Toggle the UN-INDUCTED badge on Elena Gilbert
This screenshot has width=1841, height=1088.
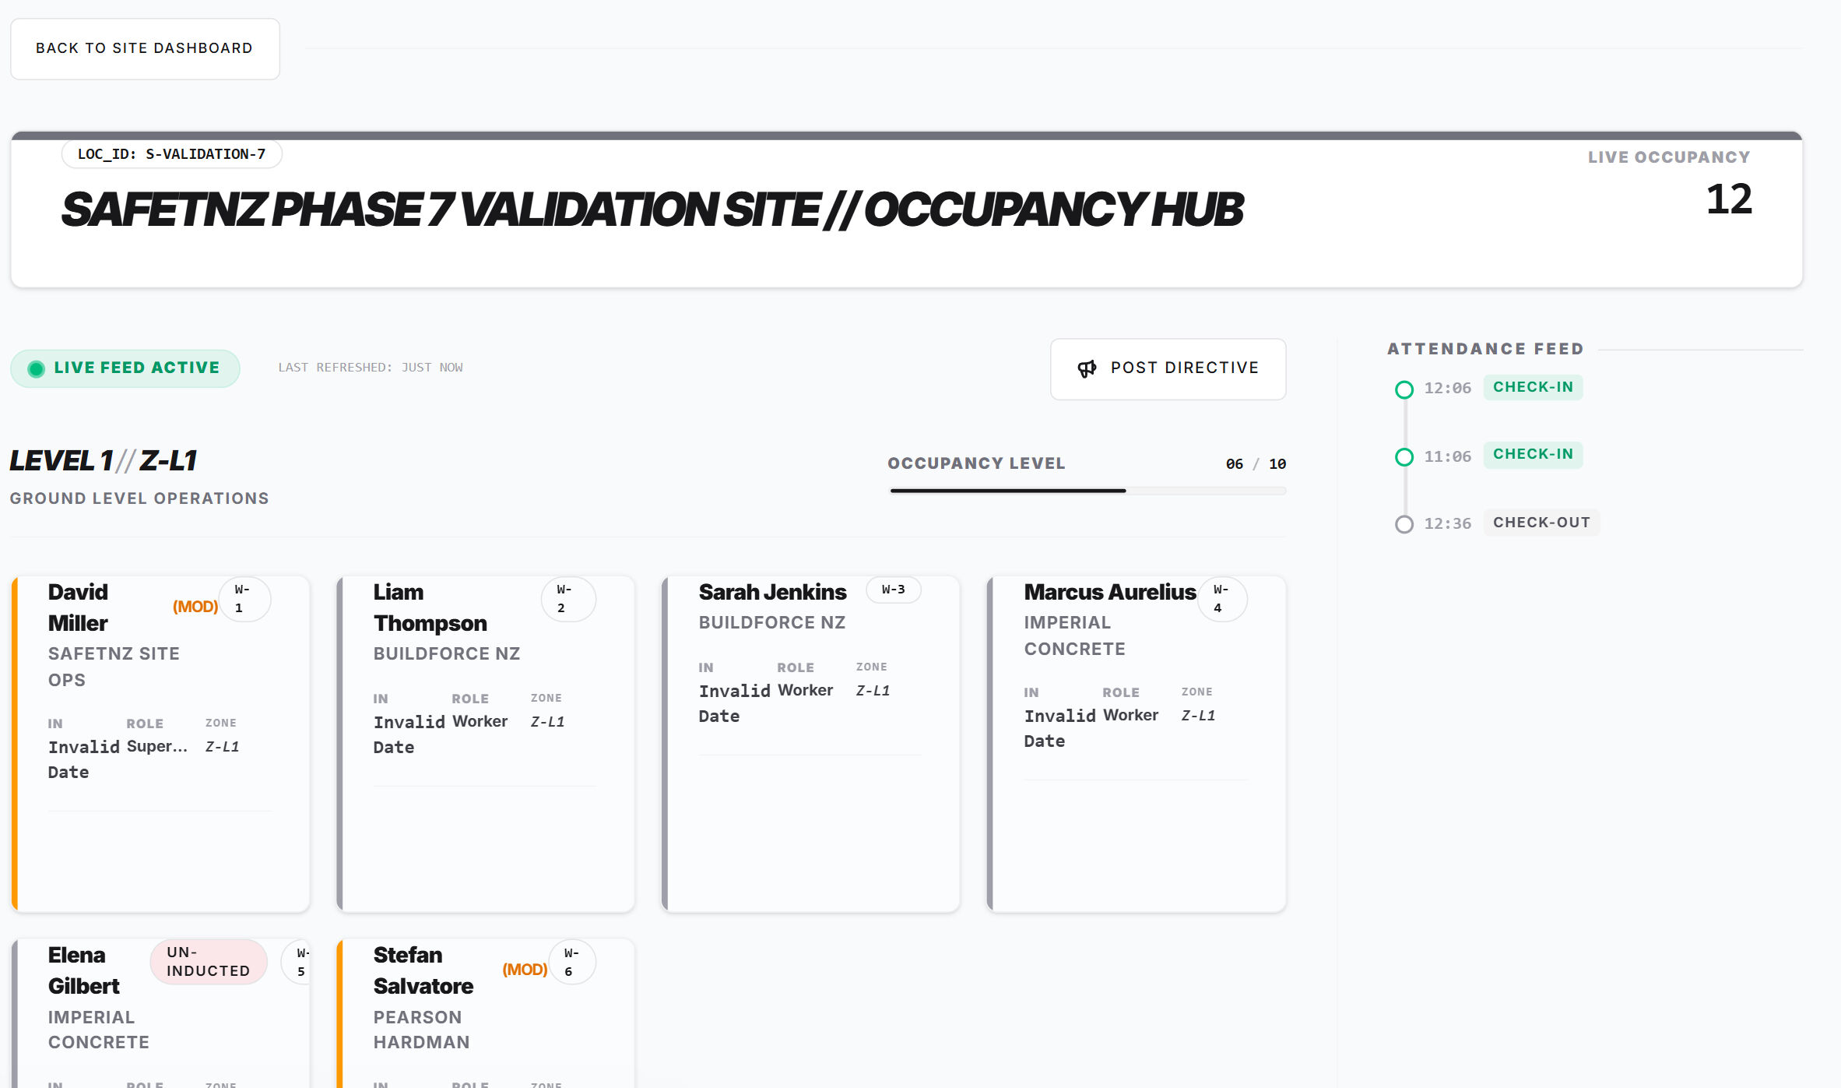[207, 962]
